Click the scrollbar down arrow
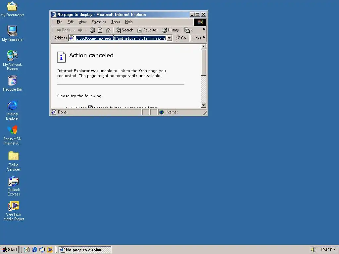 click(x=203, y=105)
